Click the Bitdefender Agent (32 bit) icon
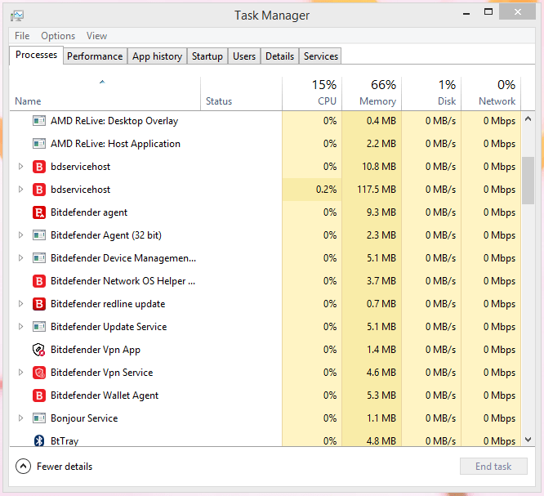The height and width of the screenshot is (496, 544). (x=39, y=235)
